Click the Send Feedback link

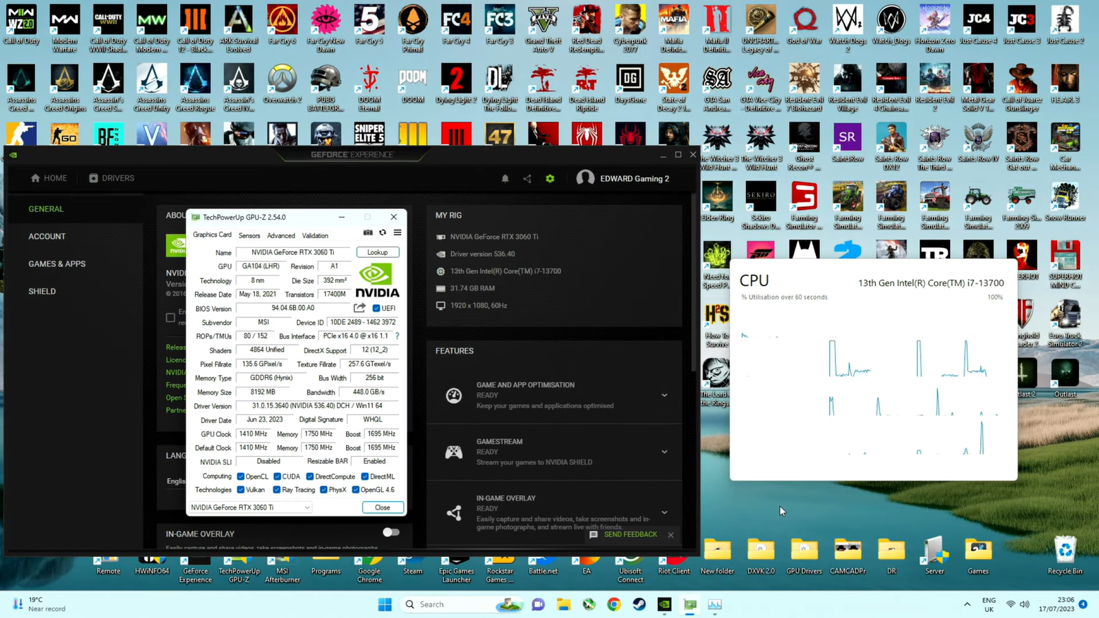click(x=630, y=534)
